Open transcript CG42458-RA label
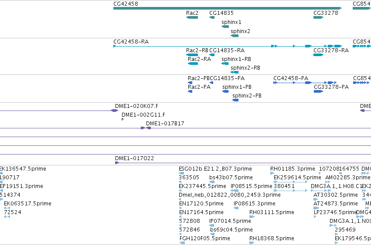The height and width of the screenshot is (245, 371). (131, 42)
